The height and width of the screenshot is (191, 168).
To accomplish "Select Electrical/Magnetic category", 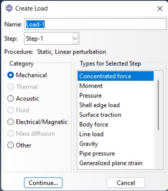I will pyautogui.click(x=11, y=122).
